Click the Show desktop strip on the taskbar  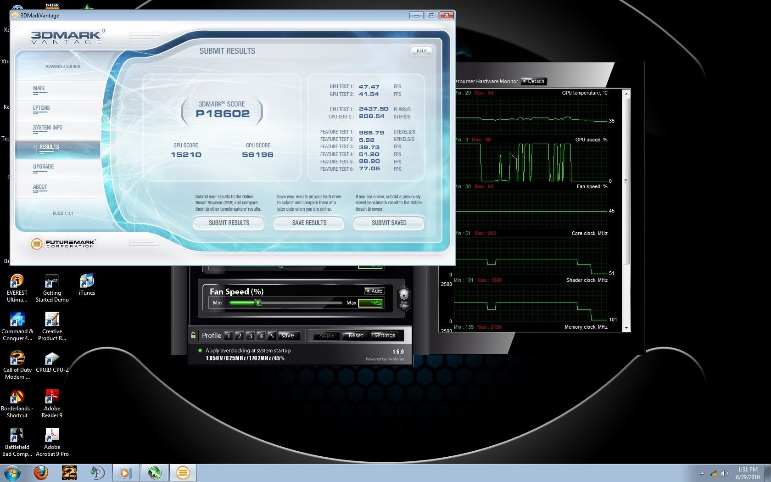tap(768, 473)
